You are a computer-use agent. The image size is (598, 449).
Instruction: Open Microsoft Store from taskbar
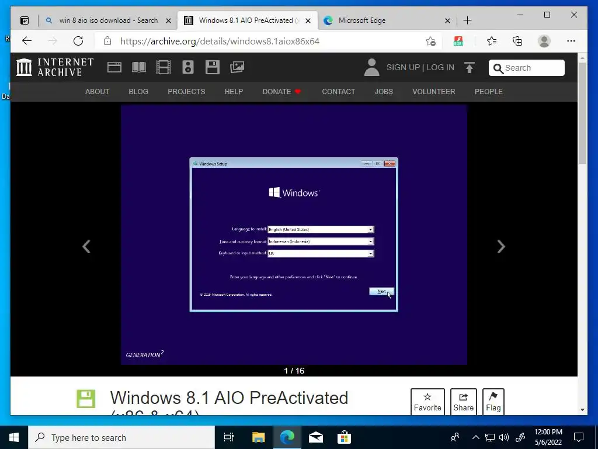[344, 437]
